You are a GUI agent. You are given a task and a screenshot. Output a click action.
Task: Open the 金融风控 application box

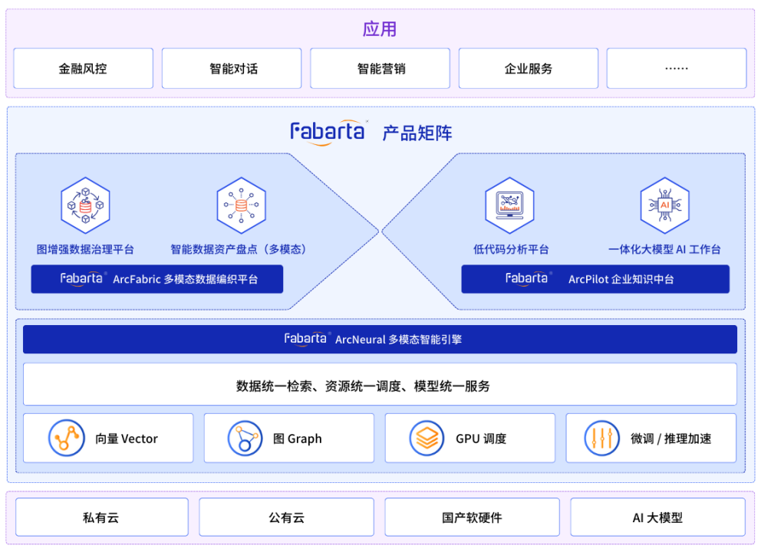[x=83, y=69]
